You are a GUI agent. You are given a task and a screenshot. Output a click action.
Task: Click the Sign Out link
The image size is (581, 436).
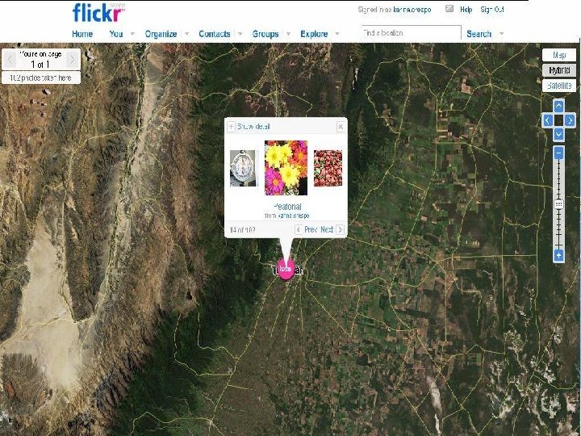pos(492,10)
